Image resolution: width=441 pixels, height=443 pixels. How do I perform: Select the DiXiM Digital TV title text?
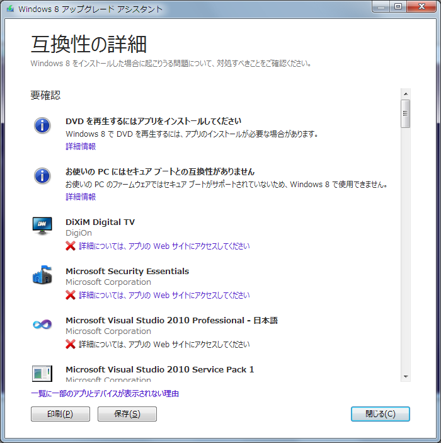click(x=100, y=222)
